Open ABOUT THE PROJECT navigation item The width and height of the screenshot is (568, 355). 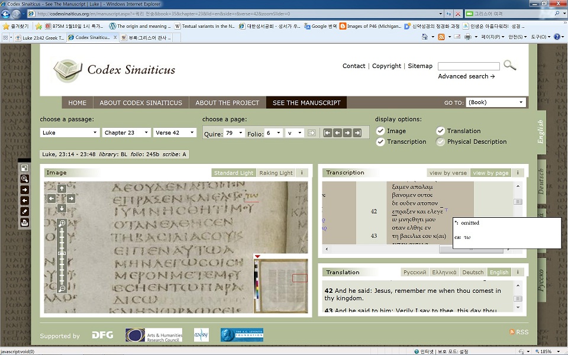point(227,102)
